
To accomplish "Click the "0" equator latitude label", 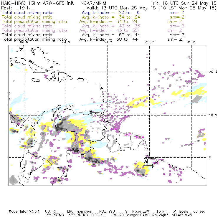I will click(210, 157).
